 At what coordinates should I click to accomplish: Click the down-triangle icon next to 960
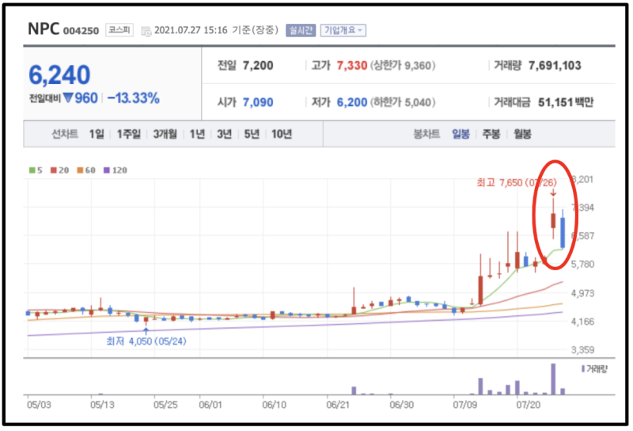pos(67,97)
